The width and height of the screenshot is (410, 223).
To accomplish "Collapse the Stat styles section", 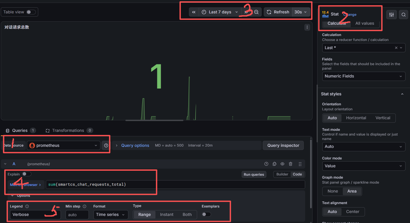I will click(402, 94).
